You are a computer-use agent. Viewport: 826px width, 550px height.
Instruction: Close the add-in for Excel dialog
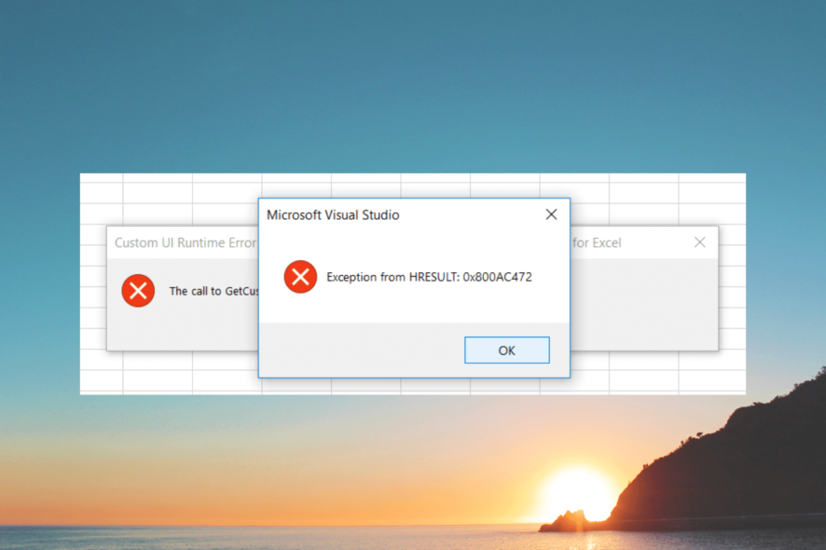699,242
